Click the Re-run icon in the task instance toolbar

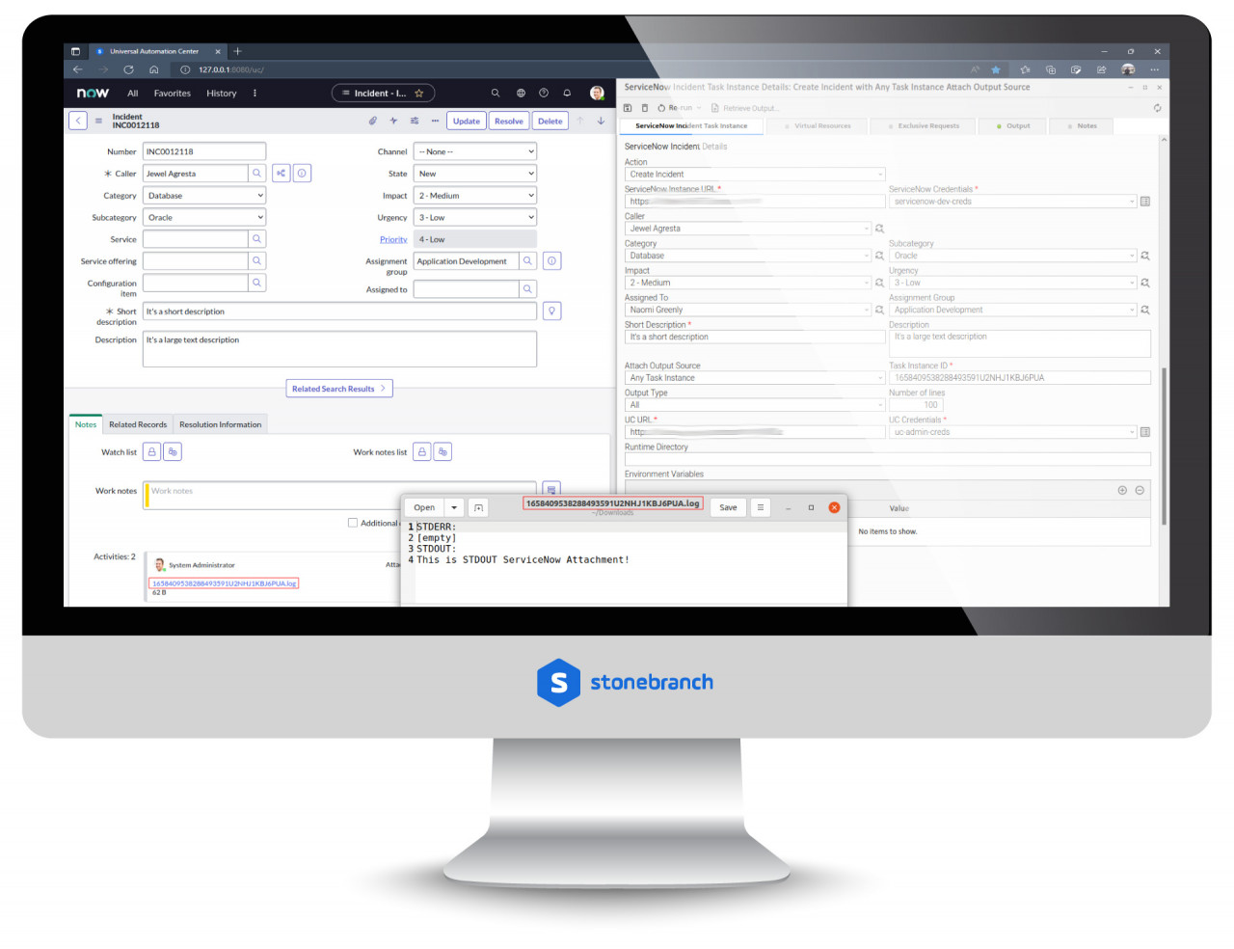[x=663, y=107]
